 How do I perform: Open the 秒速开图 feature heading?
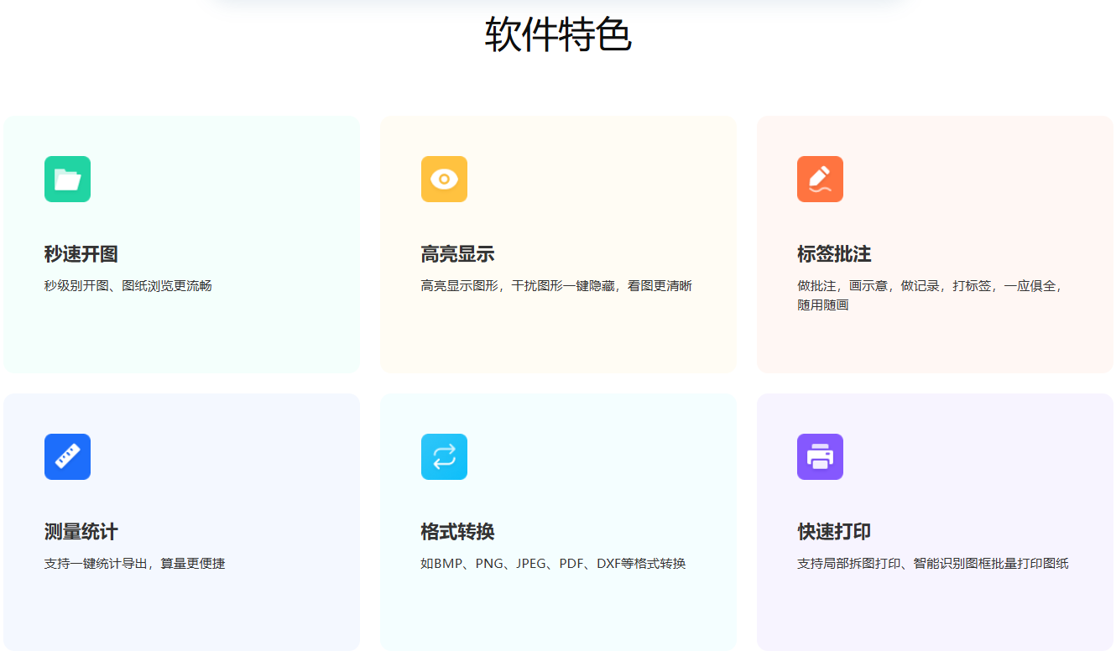point(81,254)
